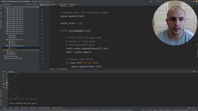Click the Solution breadcrumb below editor

coord(52,69)
